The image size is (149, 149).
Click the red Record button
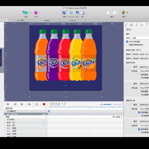click(44, 104)
